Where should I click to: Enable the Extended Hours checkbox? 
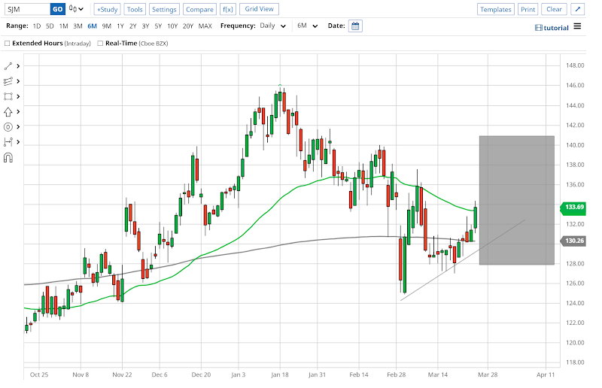pos(8,44)
